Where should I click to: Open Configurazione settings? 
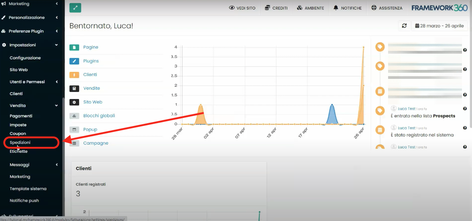(x=25, y=58)
